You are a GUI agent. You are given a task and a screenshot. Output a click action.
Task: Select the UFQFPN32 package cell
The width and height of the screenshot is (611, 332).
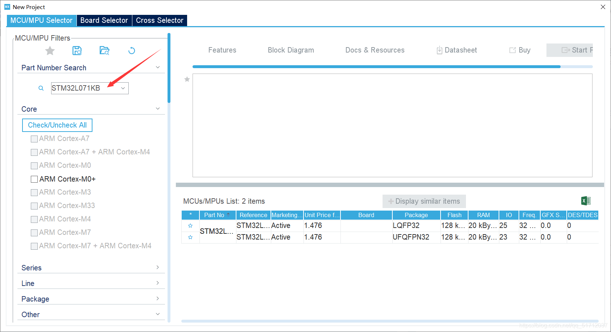416,237
